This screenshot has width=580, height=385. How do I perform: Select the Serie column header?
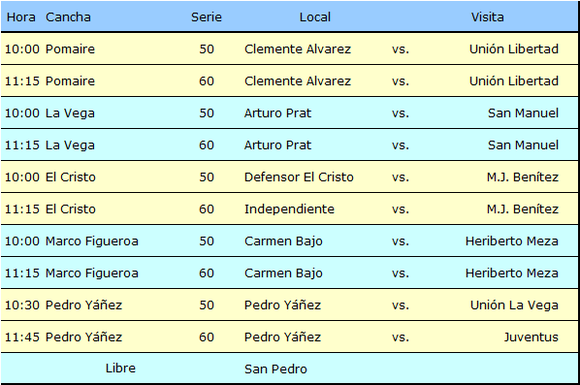point(207,17)
